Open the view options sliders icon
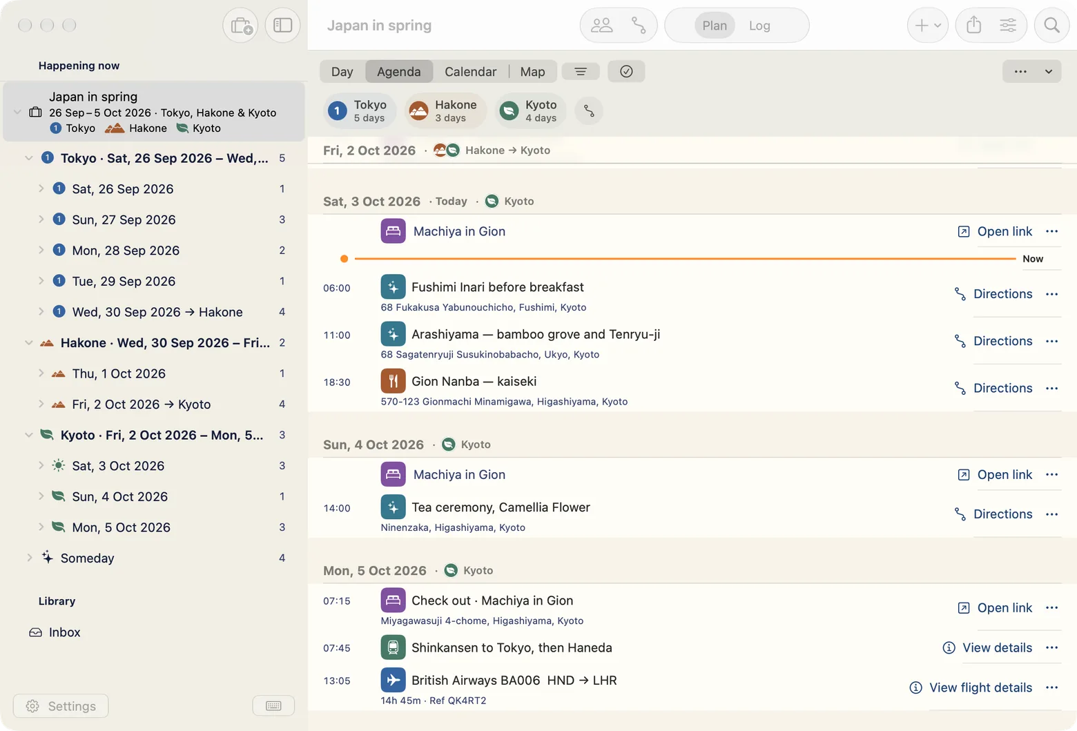This screenshot has height=731, width=1077. tap(1008, 26)
